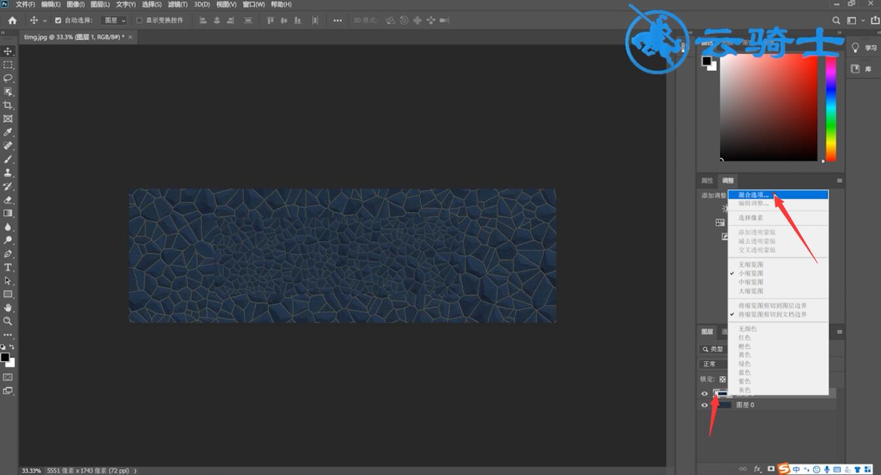Select the Move tool in the toolbox

[8, 51]
